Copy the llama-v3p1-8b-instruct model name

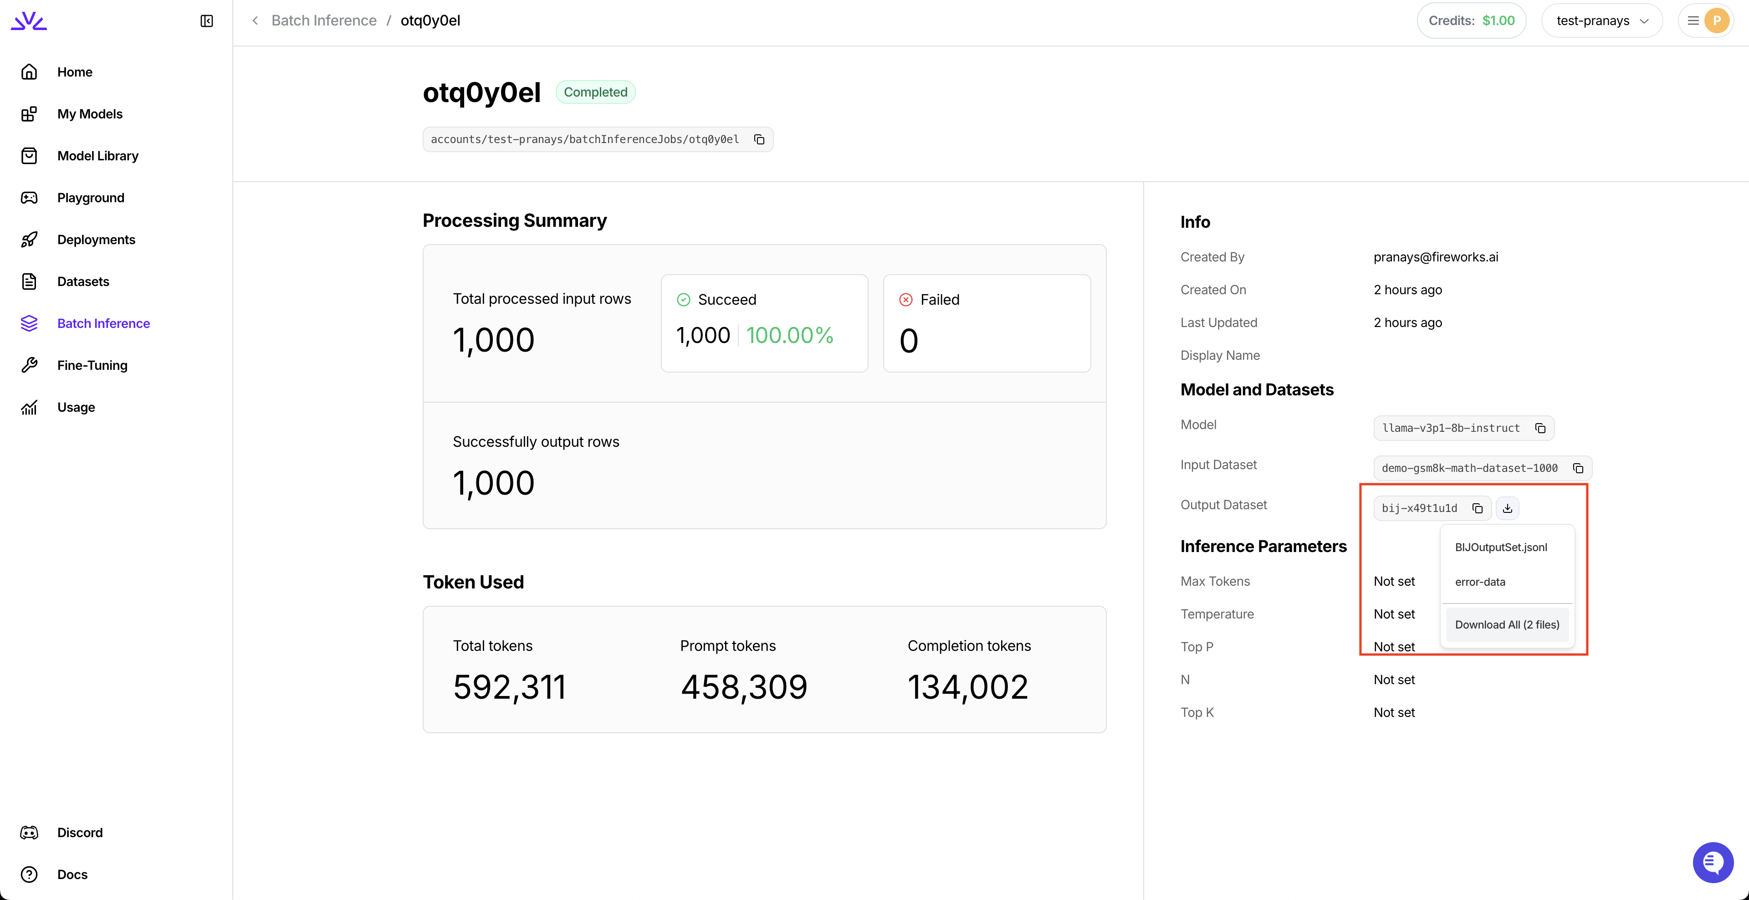(1540, 428)
